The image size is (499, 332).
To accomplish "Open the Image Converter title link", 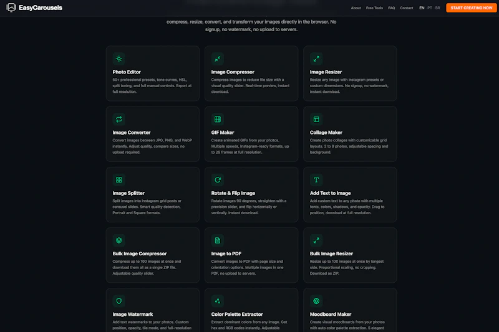I will click(x=131, y=133).
